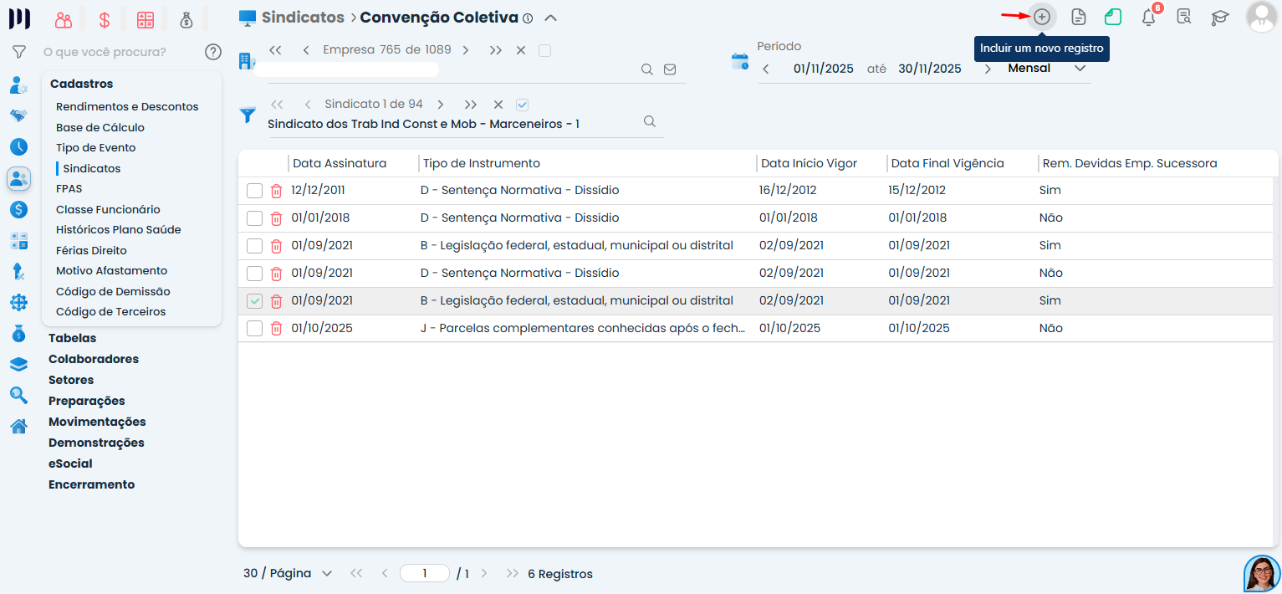Viewport: 1282px width, 594px height.
Task: Select FPAS in the Cadastros menu
Action: pyautogui.click(x=69, y=189)
